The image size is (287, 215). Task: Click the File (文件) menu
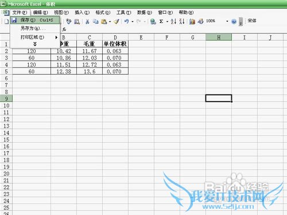point(20,13)
